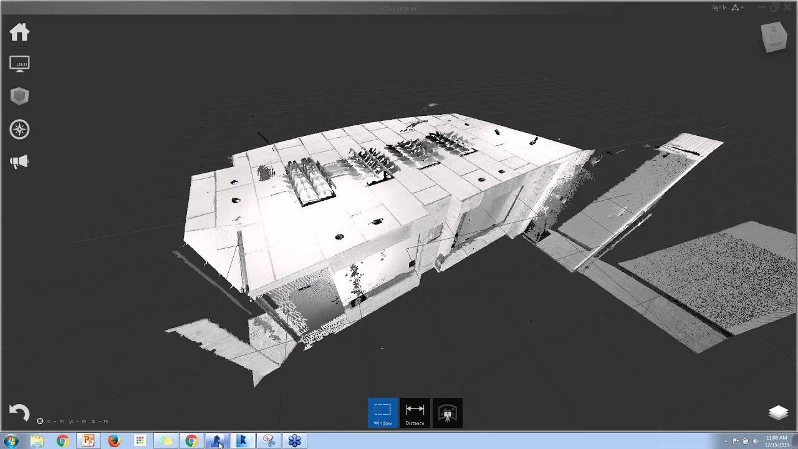Switch to the second Chrome taskbar window

pos(191,441)
